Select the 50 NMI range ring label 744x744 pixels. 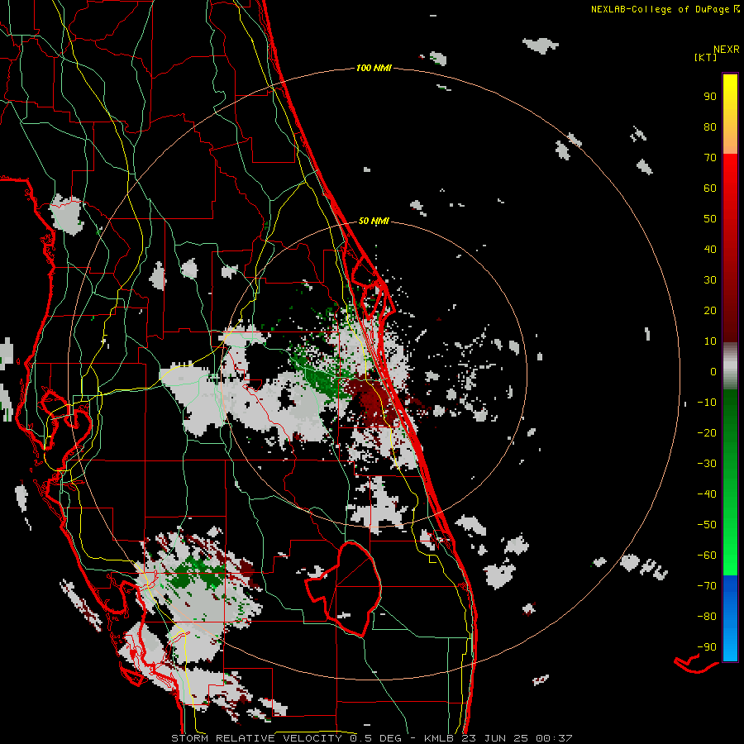[x=374, y=221]
